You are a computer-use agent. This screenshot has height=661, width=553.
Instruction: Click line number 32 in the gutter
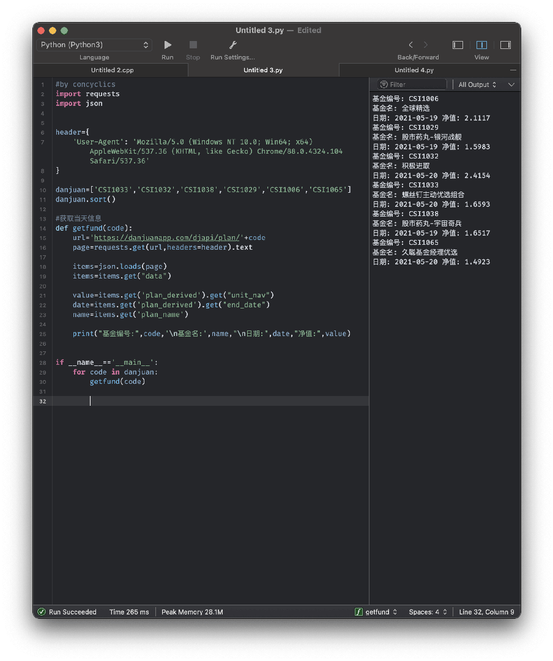tap(43, 401)
